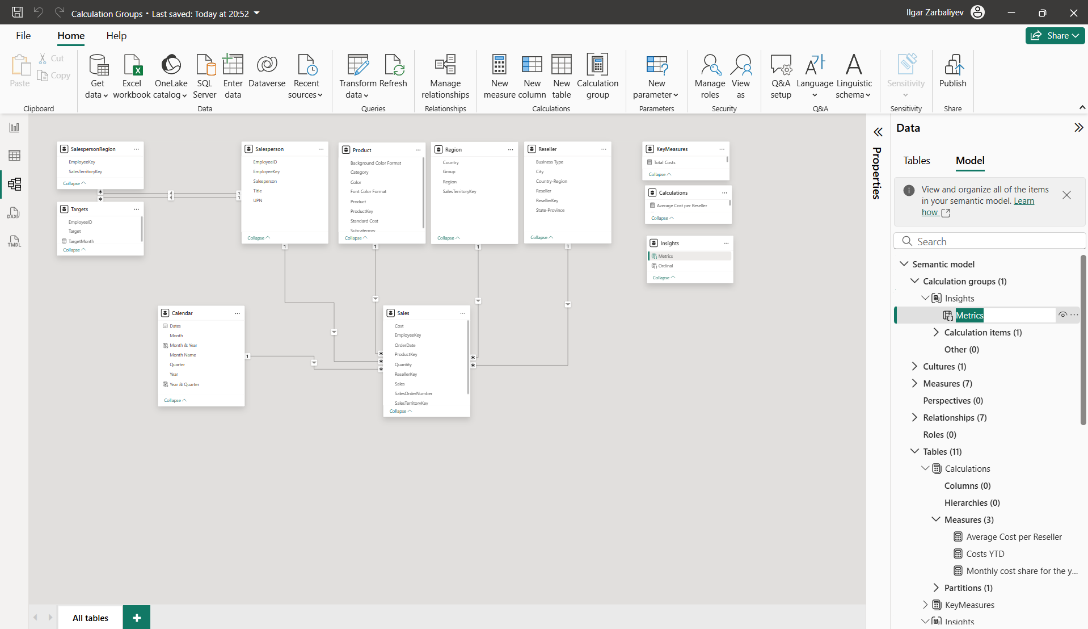Open the Dataverse connector
The width and height of the screenshot is (1088, 629).
267,71
